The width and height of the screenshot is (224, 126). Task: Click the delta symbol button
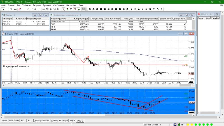[158, 9]
